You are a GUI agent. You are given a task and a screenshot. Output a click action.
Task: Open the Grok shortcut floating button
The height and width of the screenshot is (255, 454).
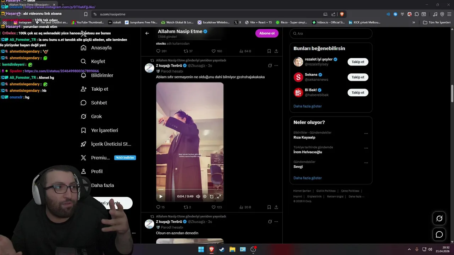pos(439,219)
